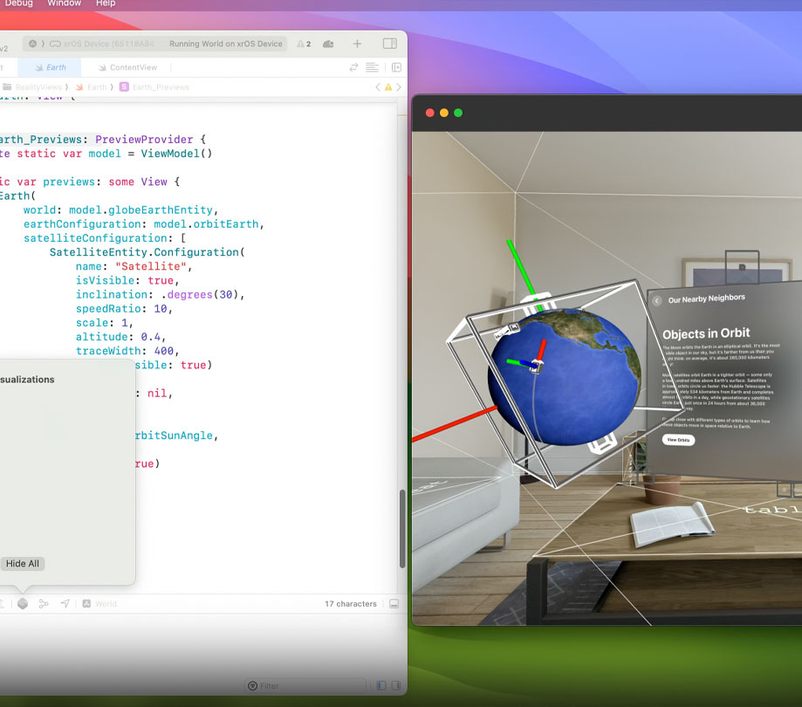Add editor on right
Screen dimensions: 802x707
click(x=396, y=67)
